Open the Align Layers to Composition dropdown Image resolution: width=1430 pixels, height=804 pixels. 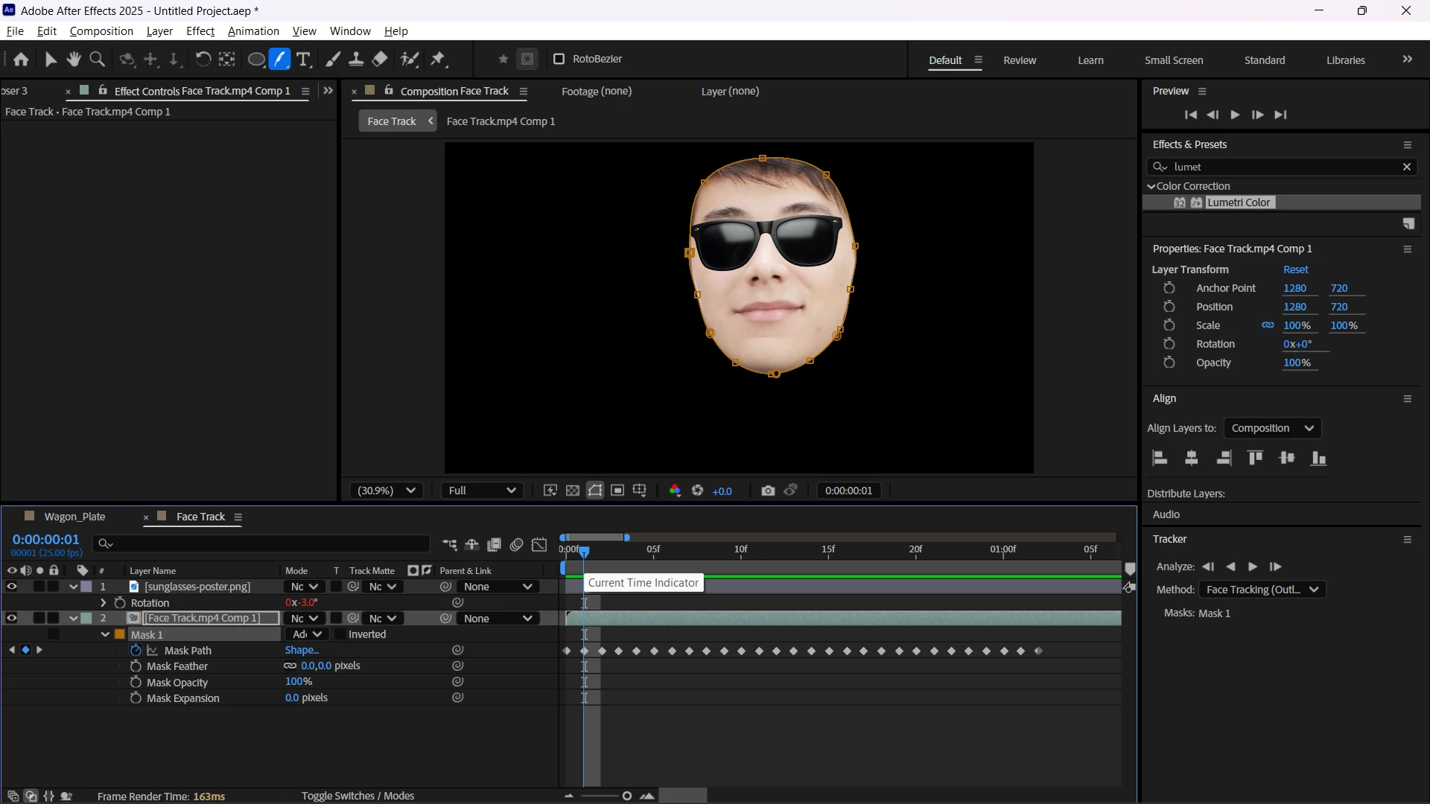[x=1272, y=428]
